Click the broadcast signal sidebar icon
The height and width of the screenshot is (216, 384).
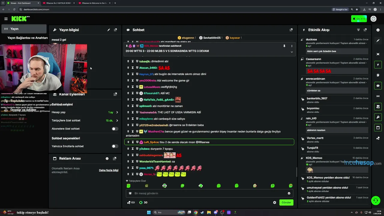[x=378, y=96]
